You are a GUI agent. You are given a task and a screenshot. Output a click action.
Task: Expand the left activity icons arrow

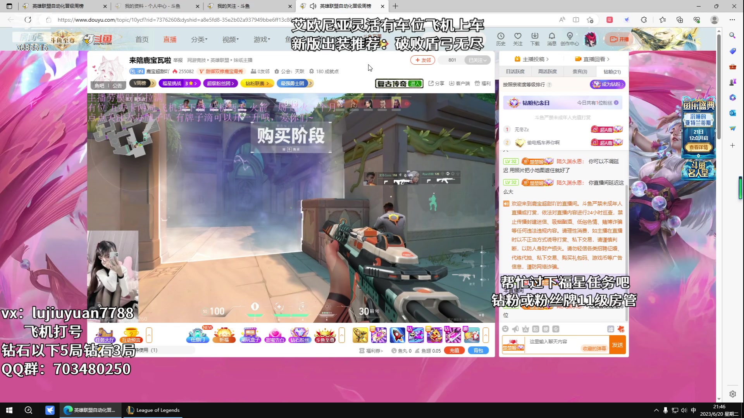pyautogui.click(x=149, y=335)
